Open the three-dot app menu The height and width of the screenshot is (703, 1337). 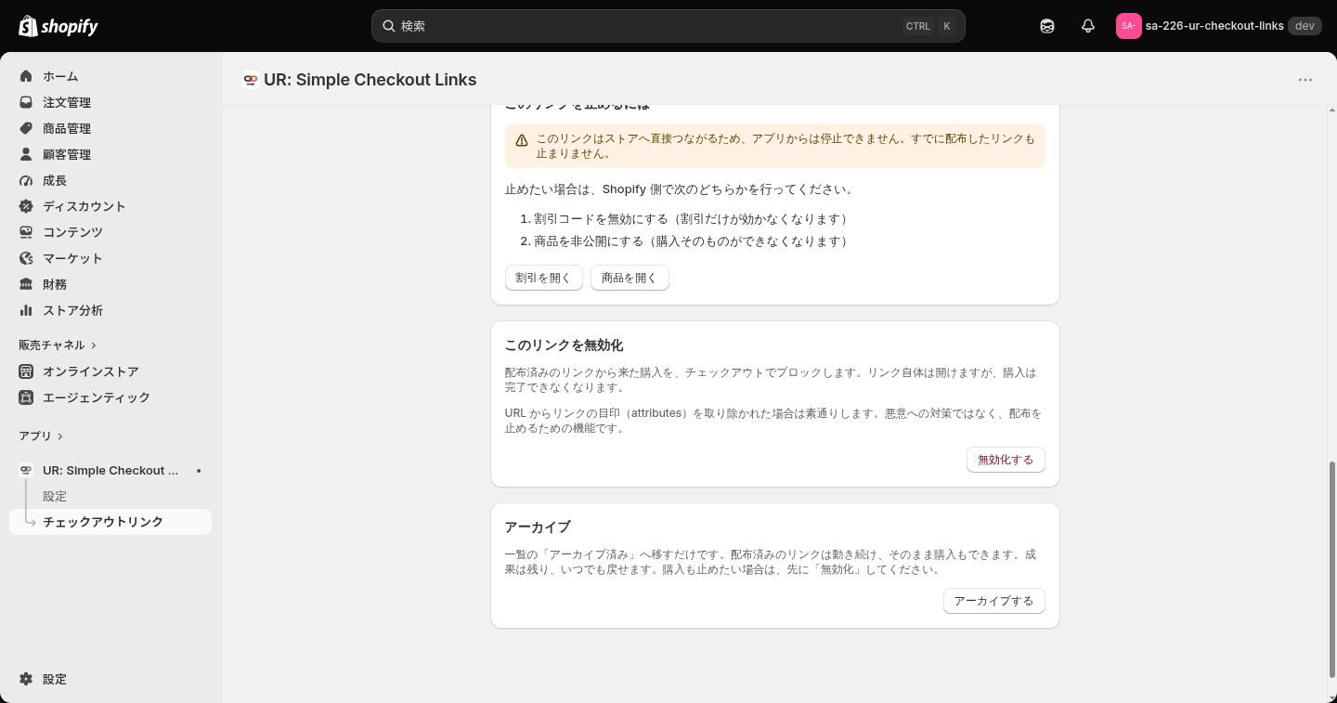[x=1305, y=80]
